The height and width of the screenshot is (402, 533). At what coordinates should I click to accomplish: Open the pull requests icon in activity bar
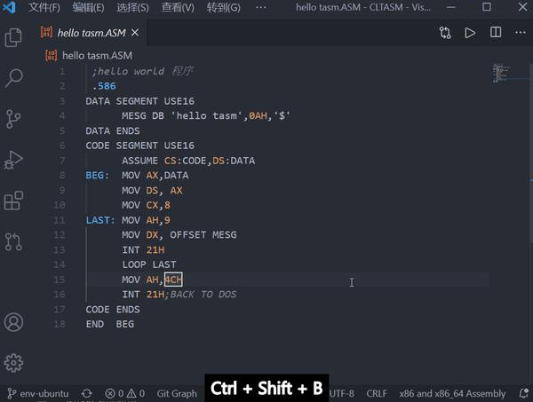click(13, 241)
